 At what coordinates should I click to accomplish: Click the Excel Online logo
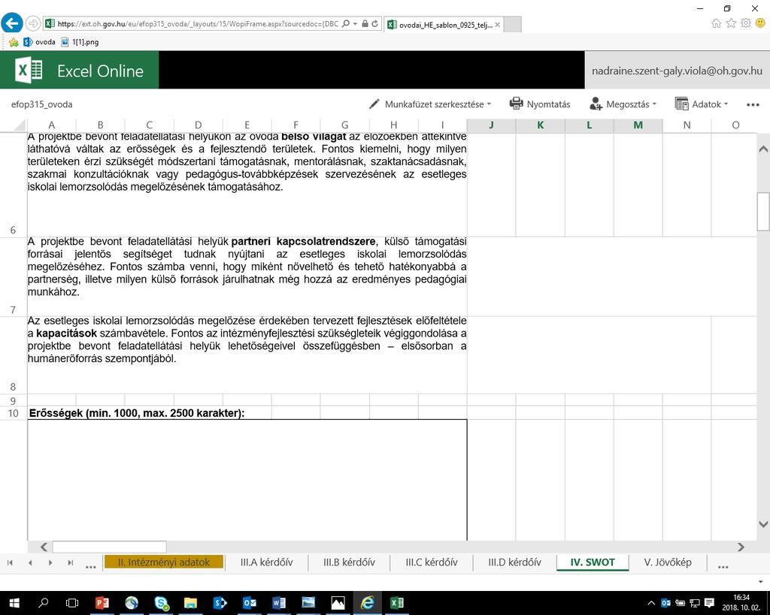pos(79,71)
